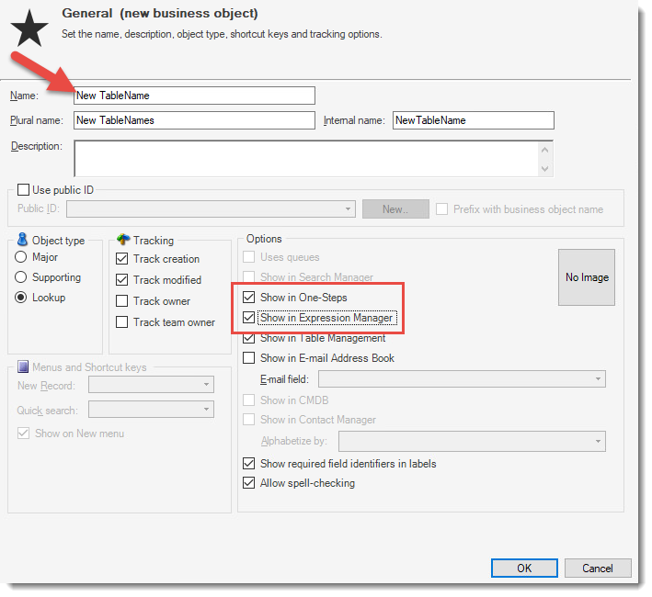Screen dimensions: 652x597
Task: Click the Tracking section icon
Action: pos(123,240)
